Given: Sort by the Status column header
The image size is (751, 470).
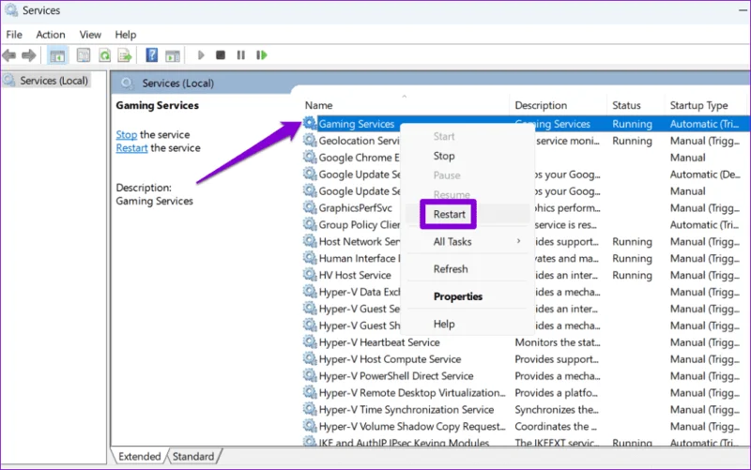Looking at the screenshot, I should tap(626, 105).
